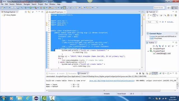Click Clear Console icon

click(147, 74)
